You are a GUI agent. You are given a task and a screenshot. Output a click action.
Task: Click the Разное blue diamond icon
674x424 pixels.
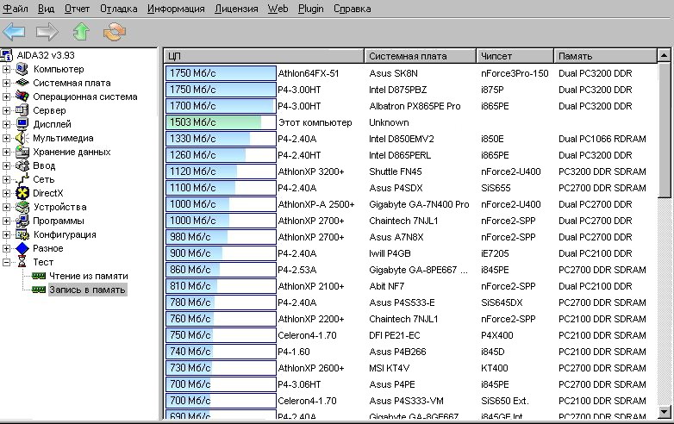pyautogui.click(x=23, y=248)
